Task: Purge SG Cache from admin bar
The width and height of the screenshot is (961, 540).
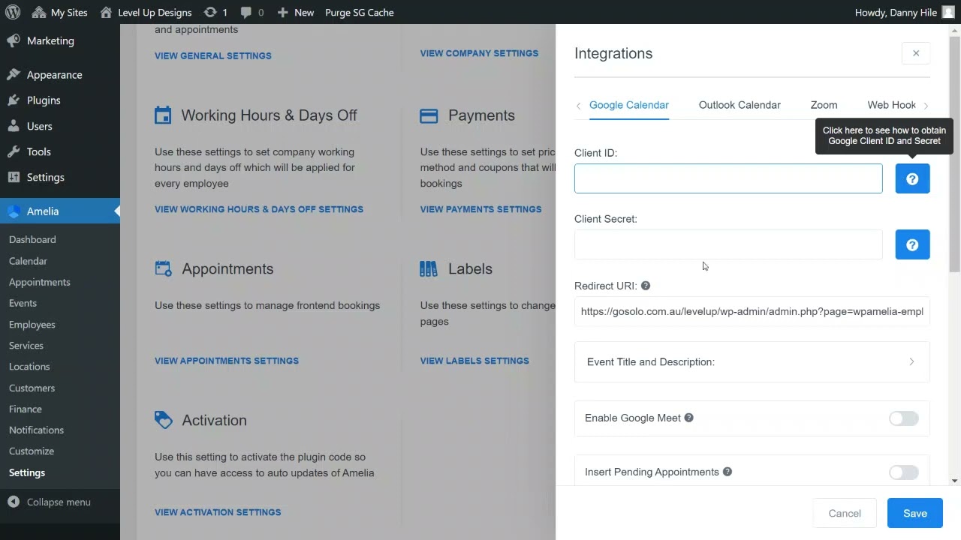Action: point(360,12)
